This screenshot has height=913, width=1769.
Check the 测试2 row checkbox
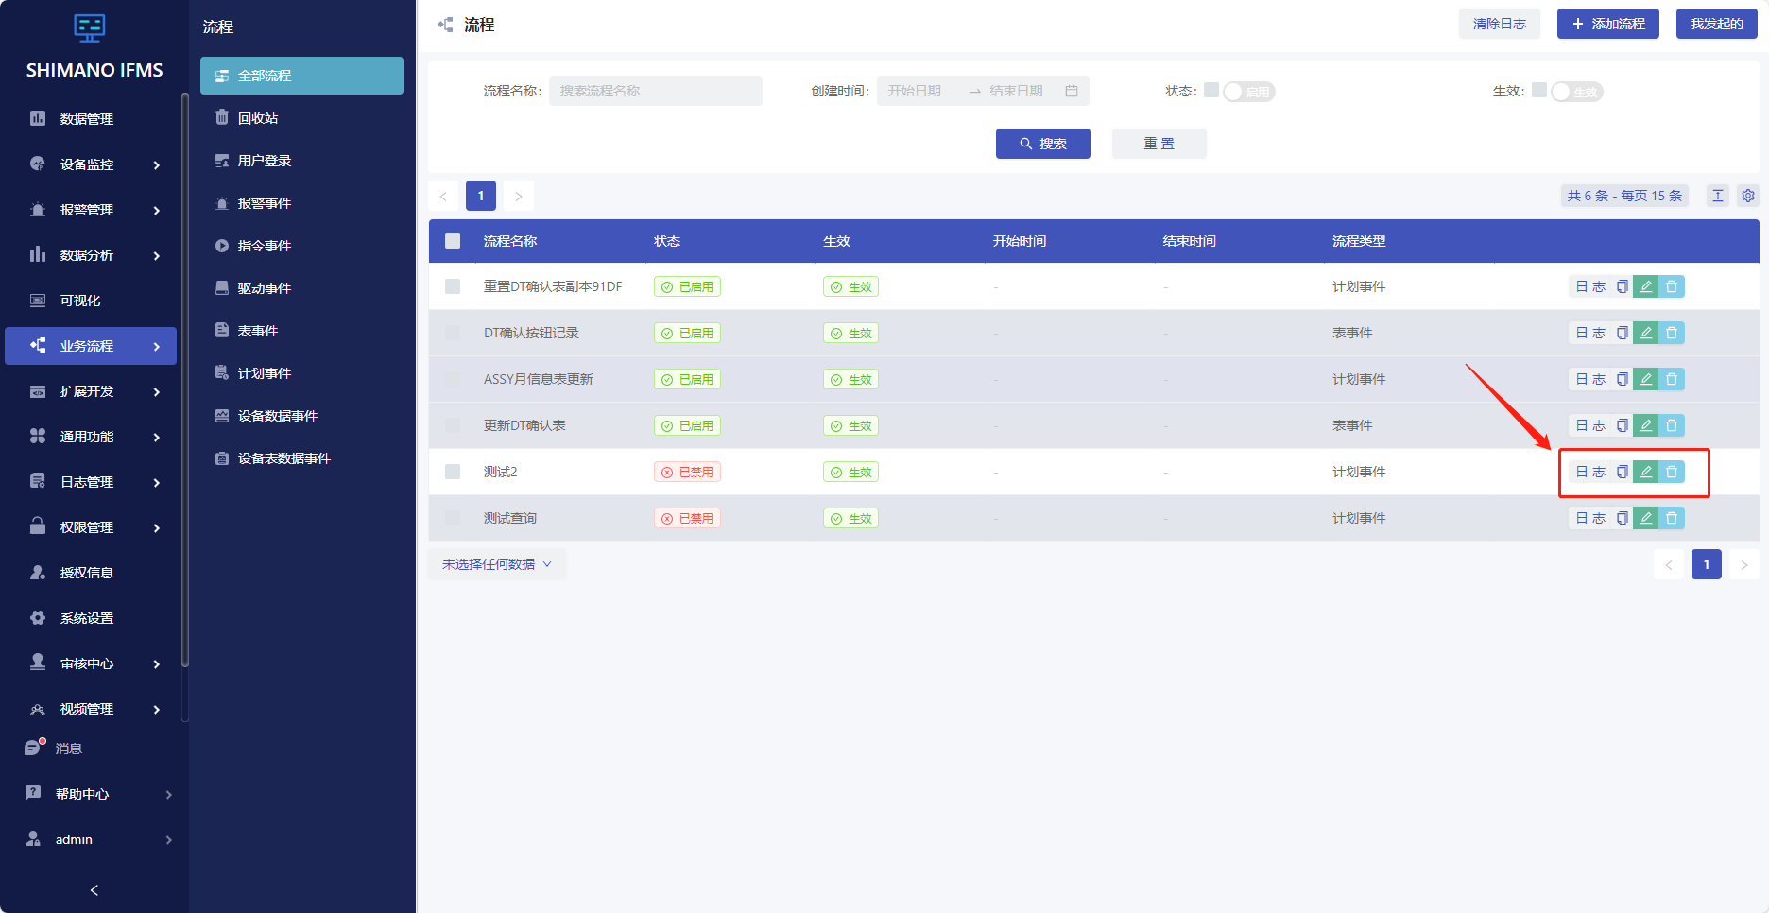453,472
